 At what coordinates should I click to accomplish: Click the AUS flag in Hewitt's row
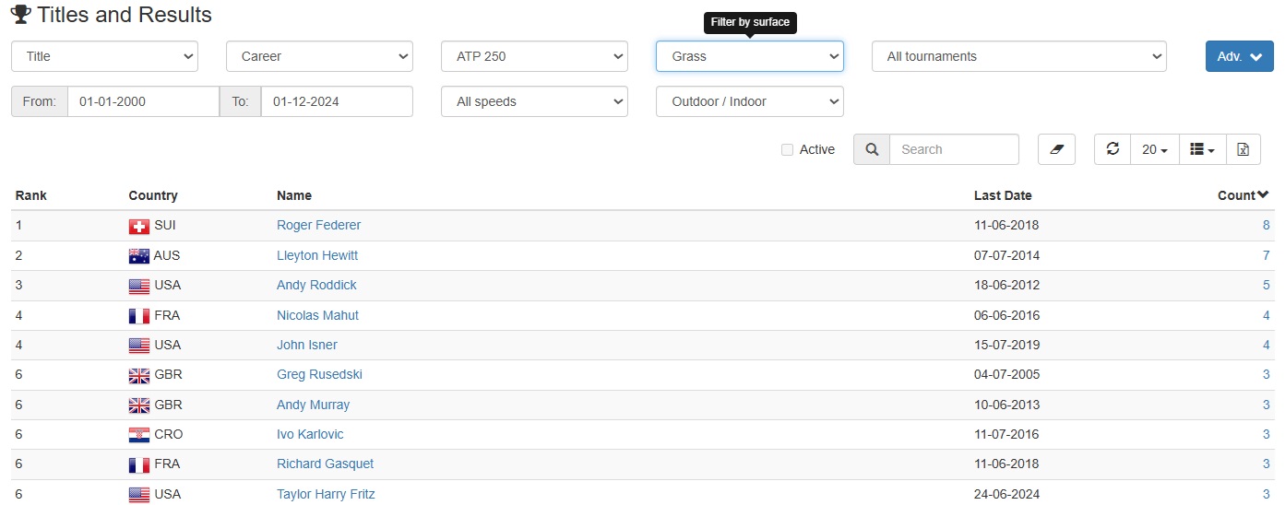point(139,256)
